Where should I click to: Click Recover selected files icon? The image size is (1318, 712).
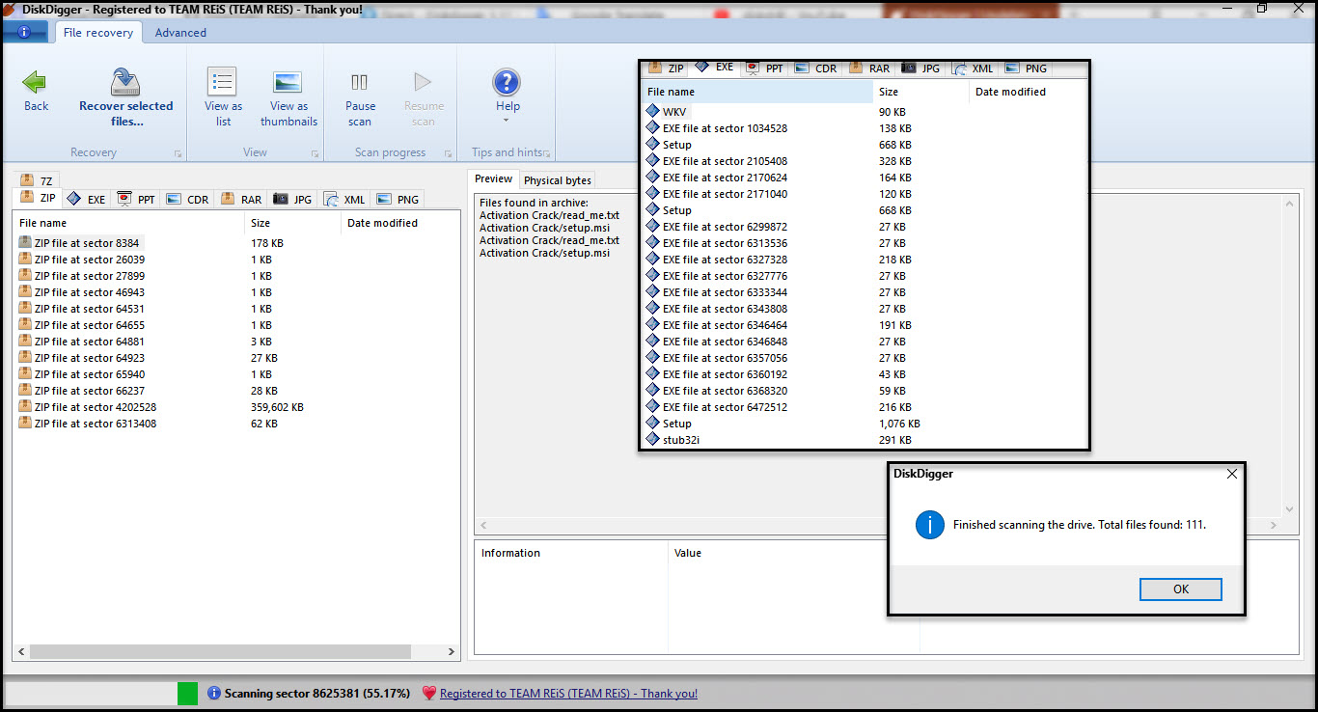[x=125, y=82]
